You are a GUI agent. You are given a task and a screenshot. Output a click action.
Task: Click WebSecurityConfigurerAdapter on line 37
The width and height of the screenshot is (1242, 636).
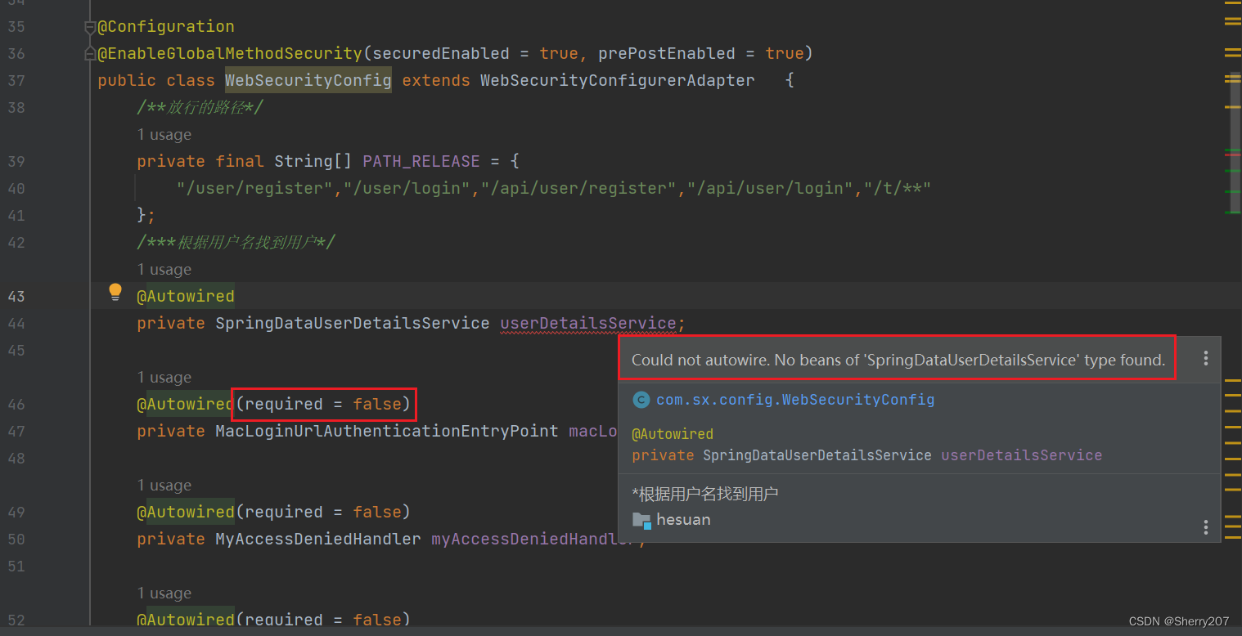(x=618, y=80)
